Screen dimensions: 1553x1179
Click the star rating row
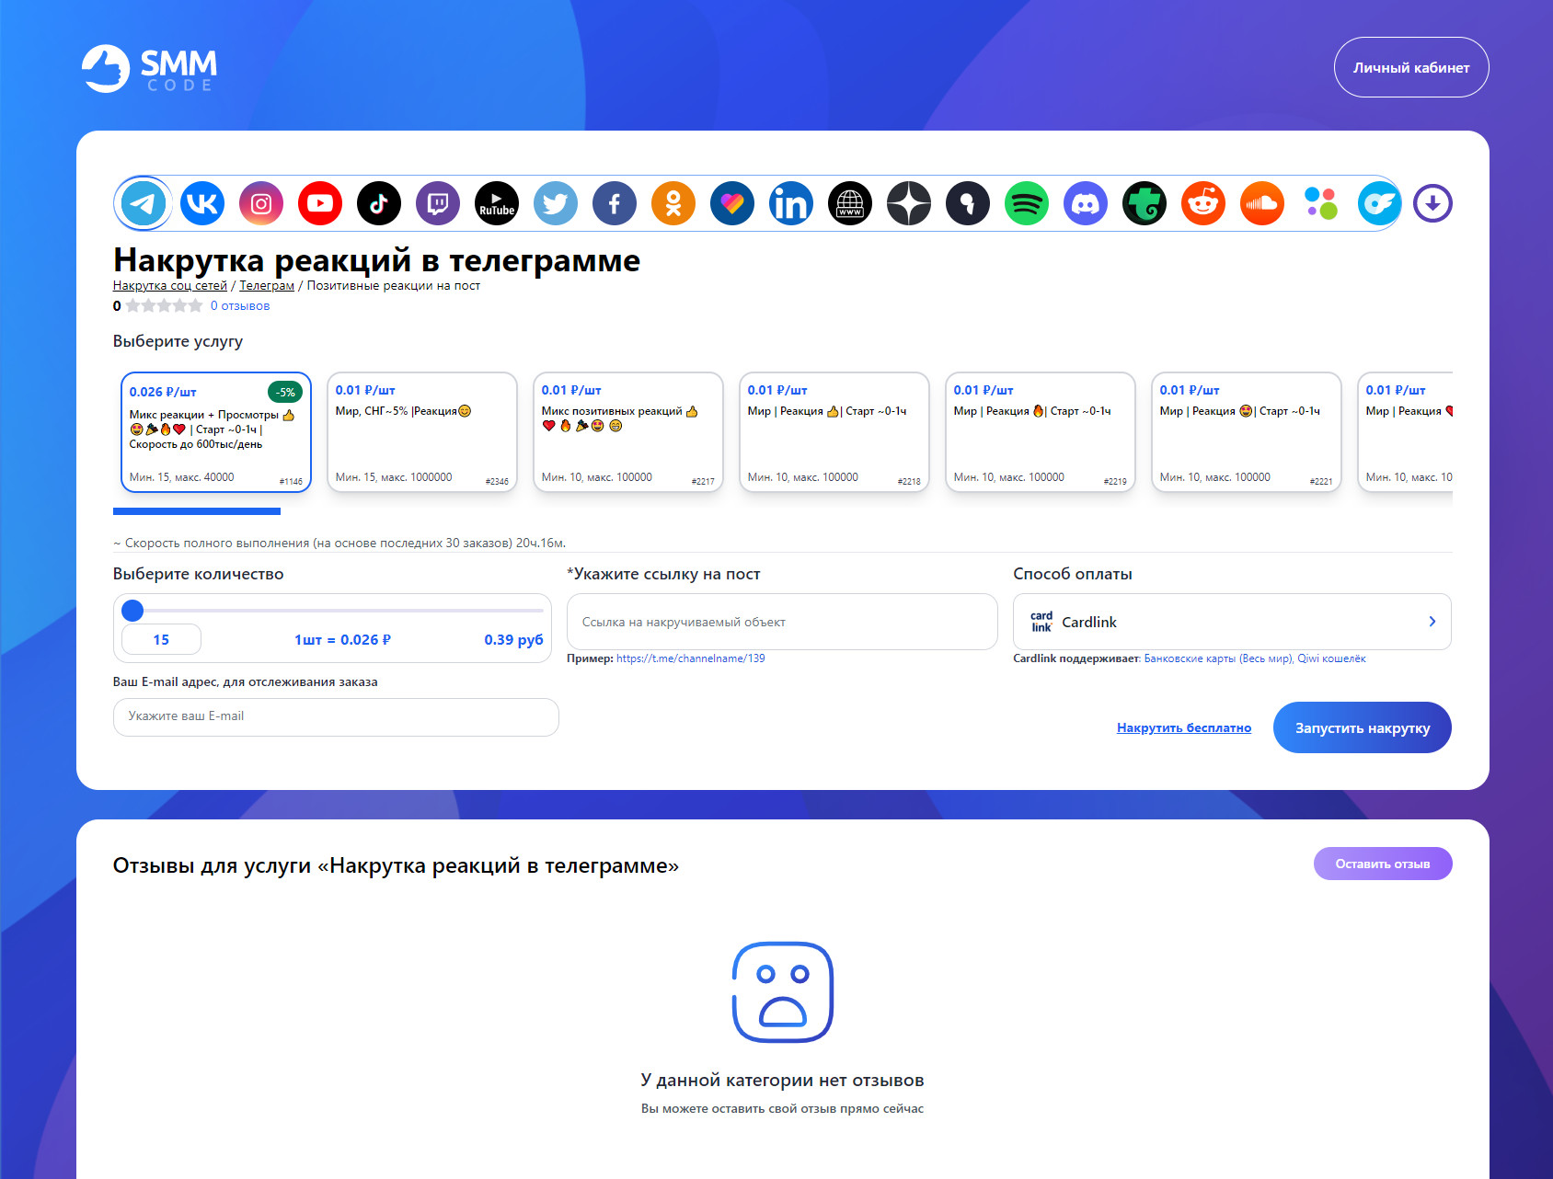[164, 305]
